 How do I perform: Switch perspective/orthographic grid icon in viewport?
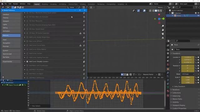pyautogui.click(x=163, y=38)
